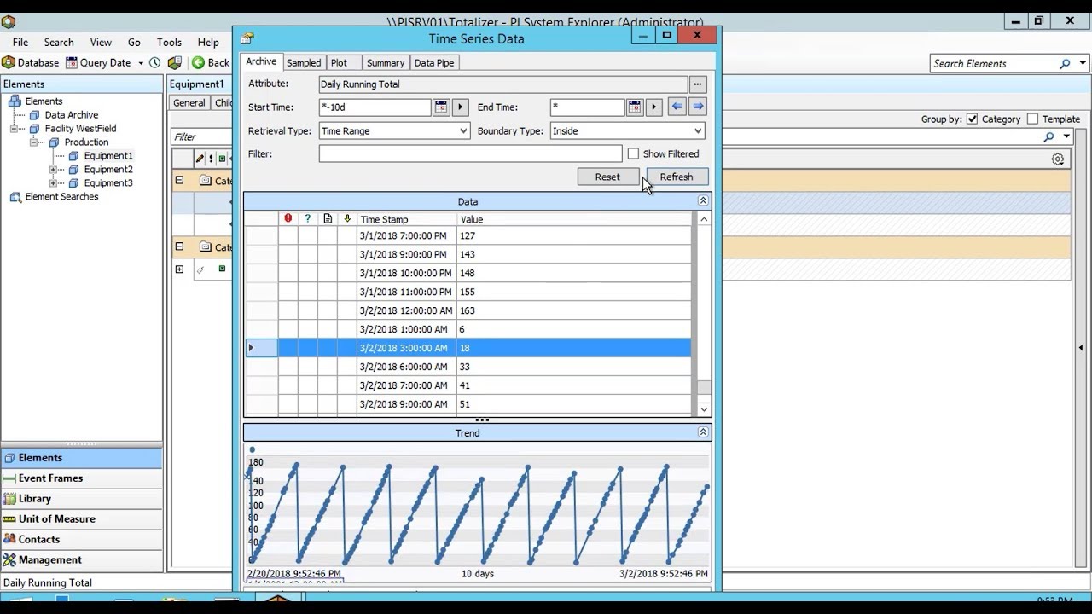The width and height of the screenshot is (1092, 614).
Task: Click the clock icon next to Query Date
Action: pos(154,63)
